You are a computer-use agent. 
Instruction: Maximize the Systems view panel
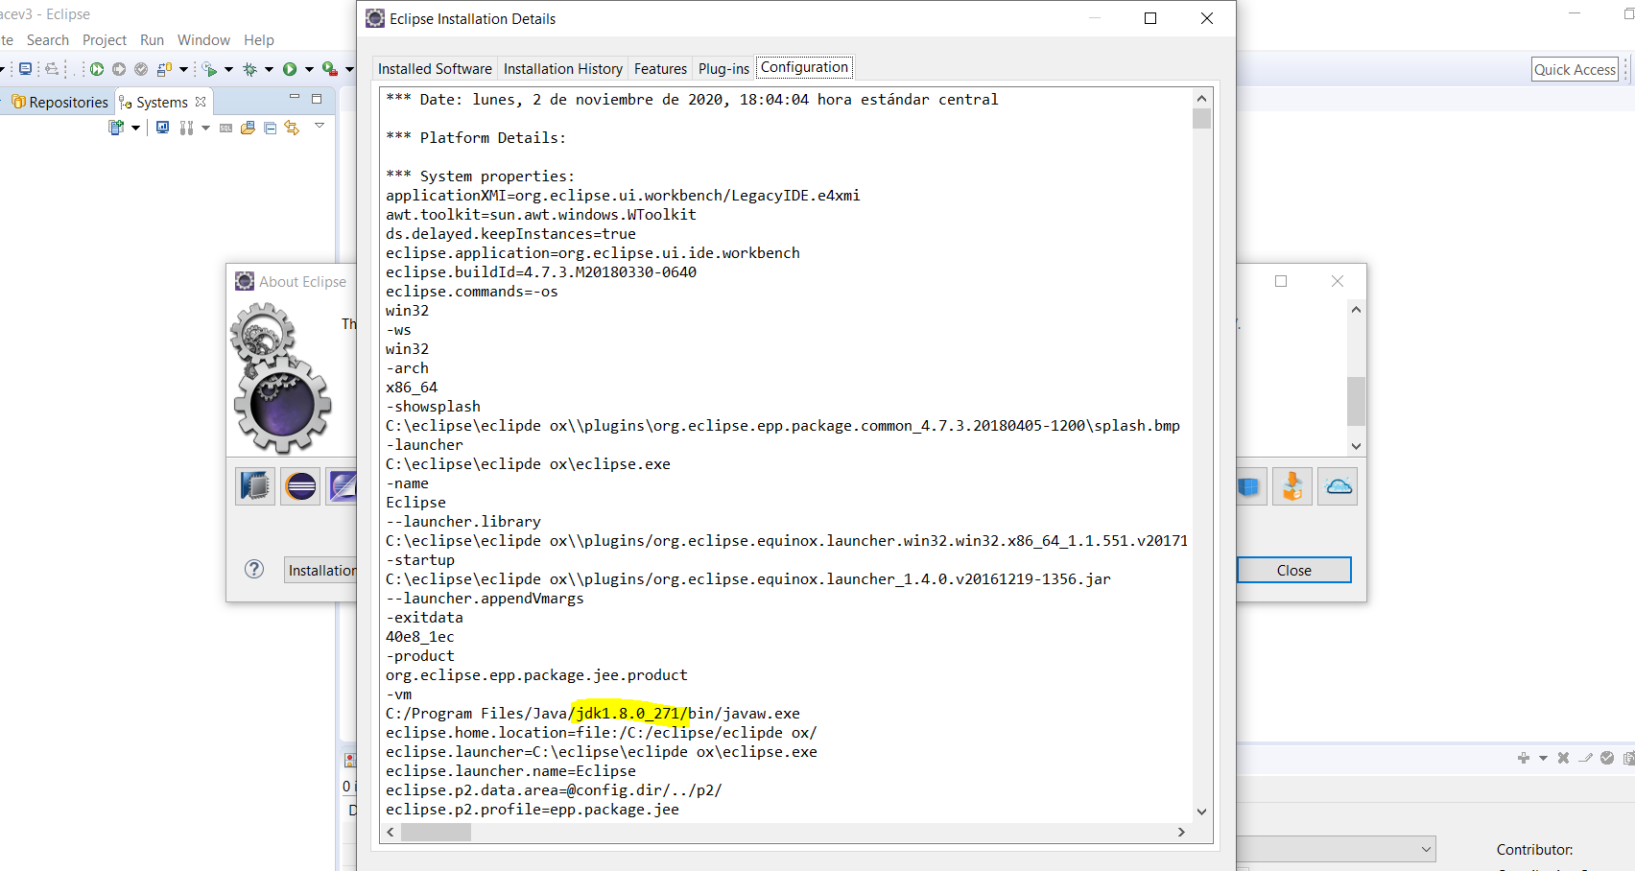point(317,99)
